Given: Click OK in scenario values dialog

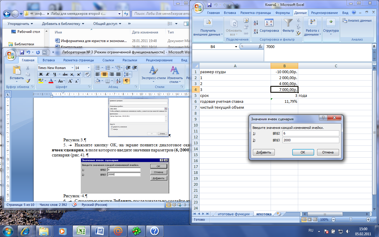Looking at the screenshot, I should (x=303, y=152).
